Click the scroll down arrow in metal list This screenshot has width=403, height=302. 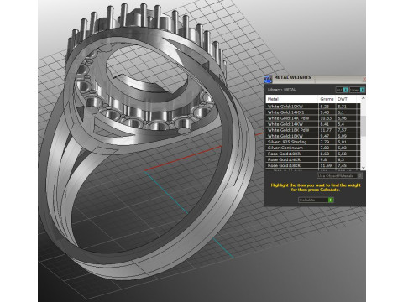pyautogui.click(x=364, y=168)
